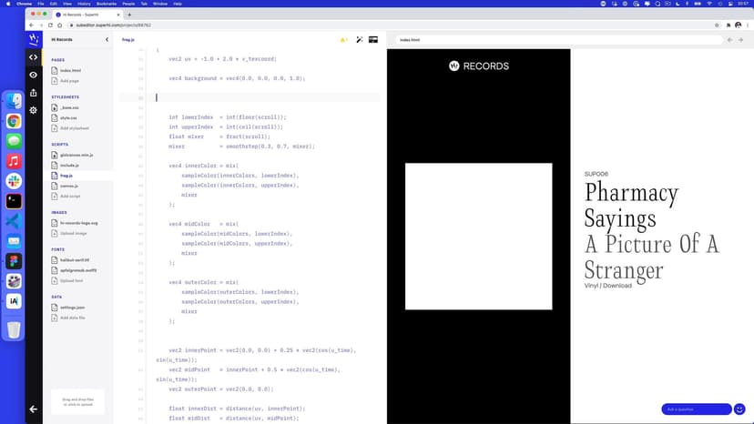754x424 pixels.
Task: Open canvas.js script file
Action: pyautogui.click(x=69, y=186)
